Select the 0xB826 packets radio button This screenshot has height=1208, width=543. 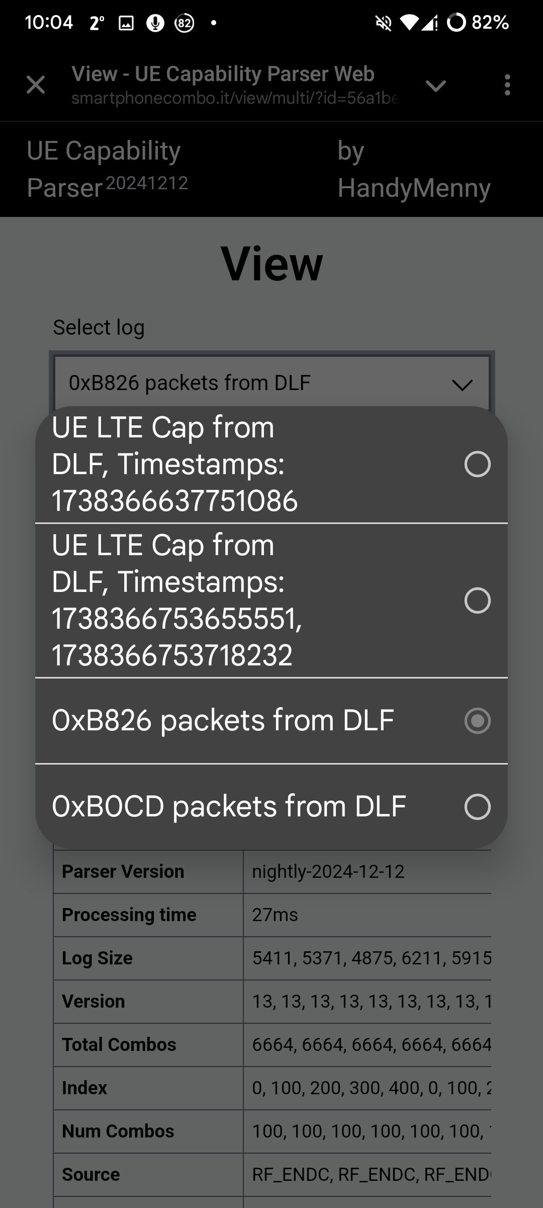pos(477,721)
